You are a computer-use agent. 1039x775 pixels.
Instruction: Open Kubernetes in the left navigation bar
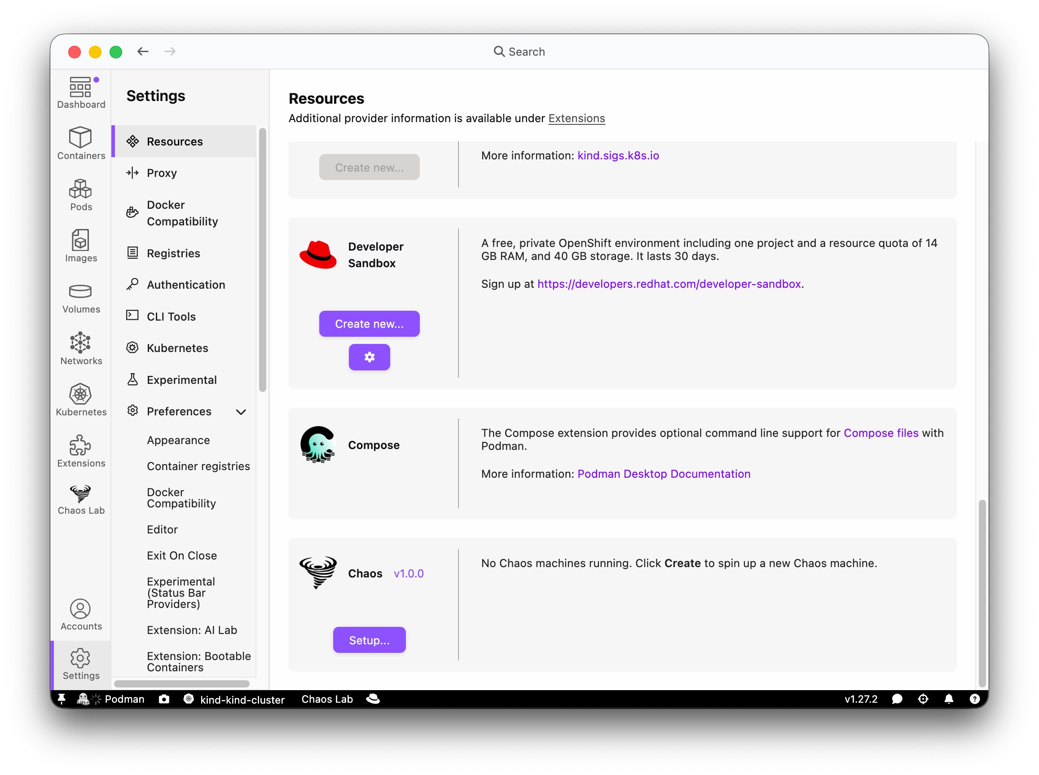(81, 400)
